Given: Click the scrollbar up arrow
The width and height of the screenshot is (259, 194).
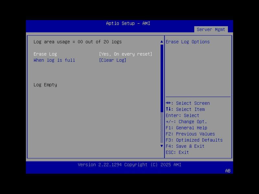Looking at the screenshot, I should [x=162, y=41].
